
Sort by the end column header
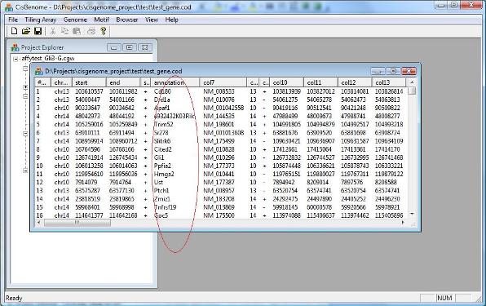[x=123, y=82]
